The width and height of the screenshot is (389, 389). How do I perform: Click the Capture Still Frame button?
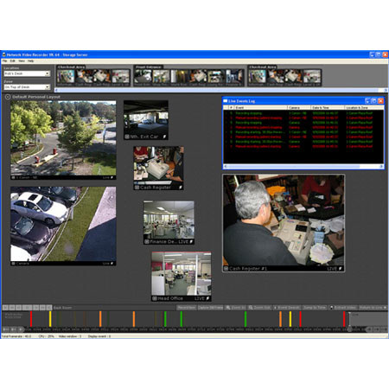[x=210, y=308]
